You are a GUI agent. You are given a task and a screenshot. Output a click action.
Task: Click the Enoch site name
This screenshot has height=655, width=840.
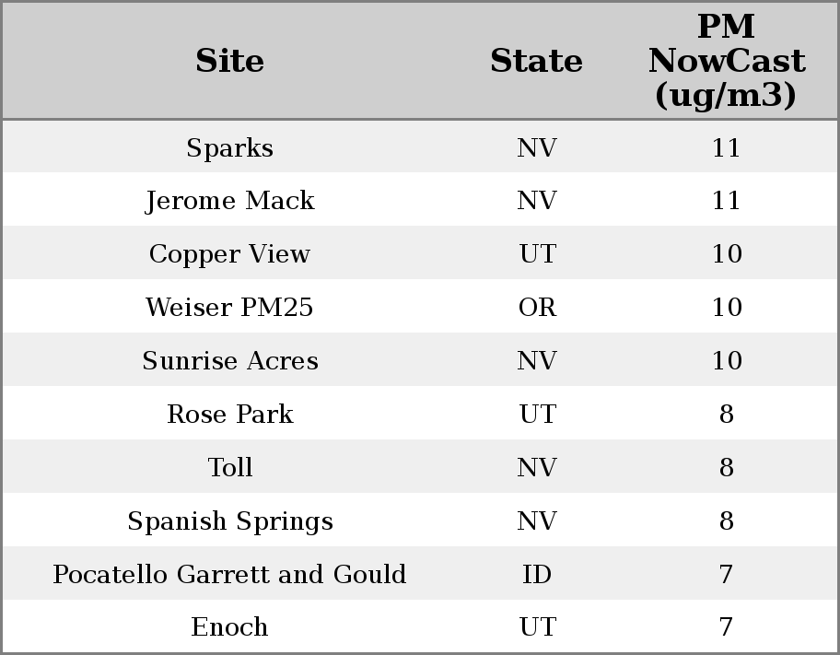pos(229,627)
